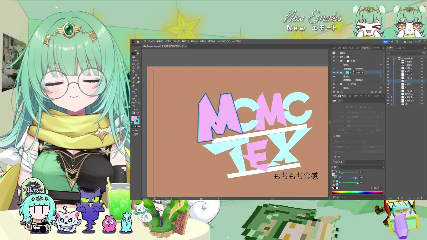The image size is (427, 240).
Task: Click the search magnifier in top bar
Action: [x=397, y=42]
